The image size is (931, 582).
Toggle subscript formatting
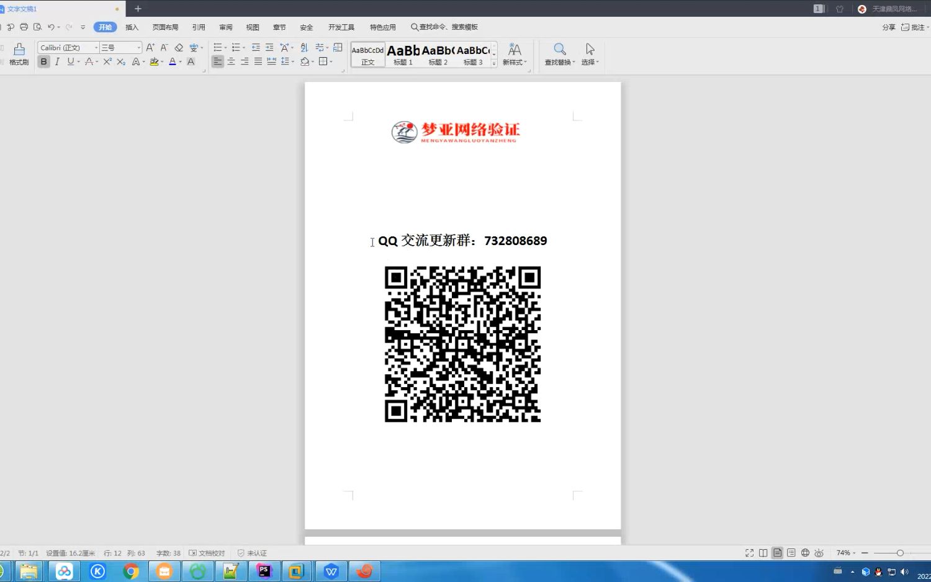click(x=121, y=61)
